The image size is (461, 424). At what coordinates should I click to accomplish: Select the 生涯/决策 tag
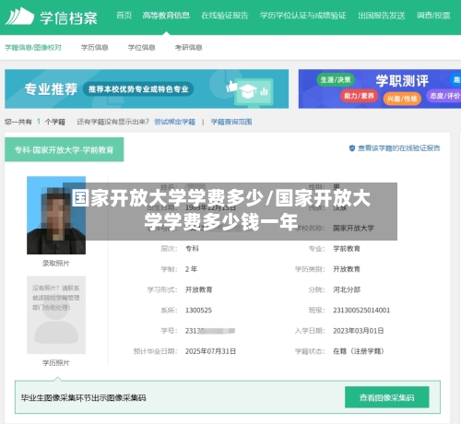pyautogui.click(x=336, y=80)
